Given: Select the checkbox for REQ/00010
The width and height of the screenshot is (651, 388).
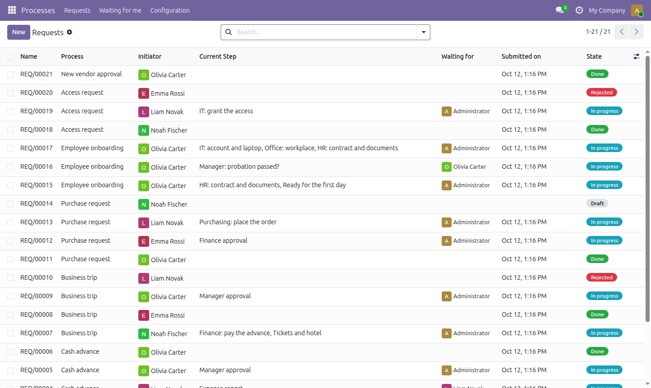Looking at the screenshot, I should pyautogui.click(x=10, y=278).
